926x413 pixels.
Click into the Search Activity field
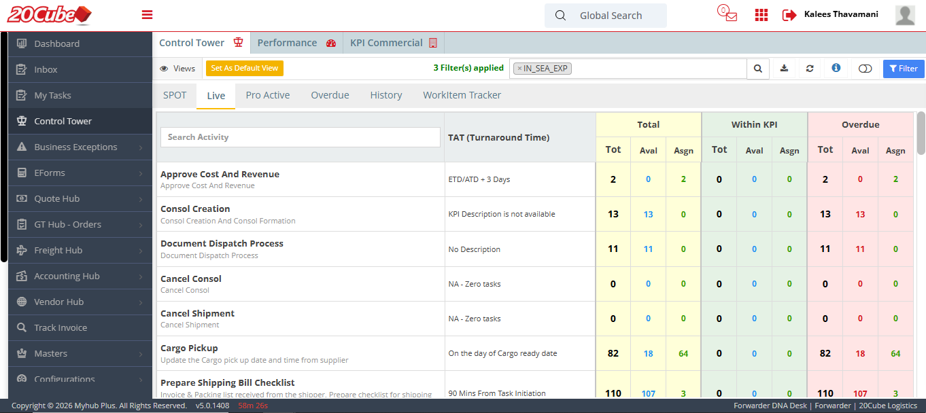click(300, 137)
